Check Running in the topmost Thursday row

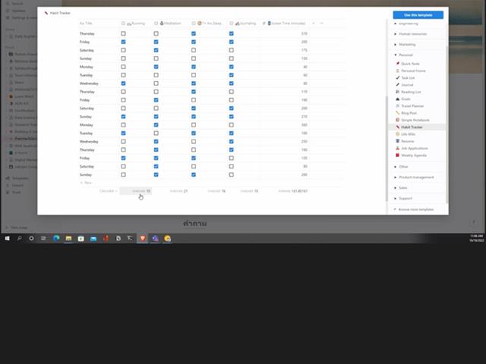123,33
